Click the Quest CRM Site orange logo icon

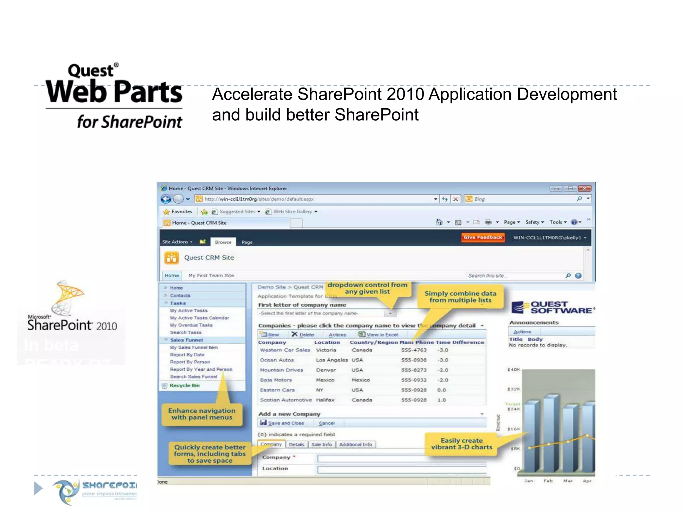[x=171, y=258]
